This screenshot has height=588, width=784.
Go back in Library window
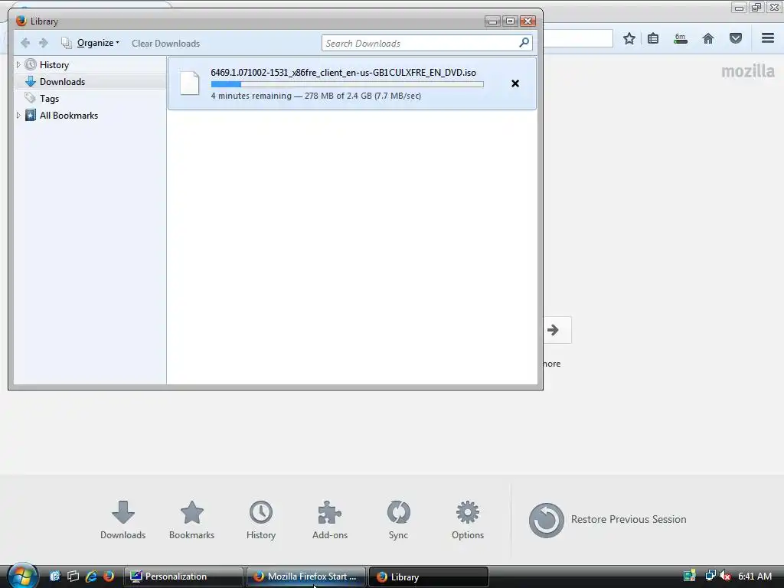click(x=25, y=43)
